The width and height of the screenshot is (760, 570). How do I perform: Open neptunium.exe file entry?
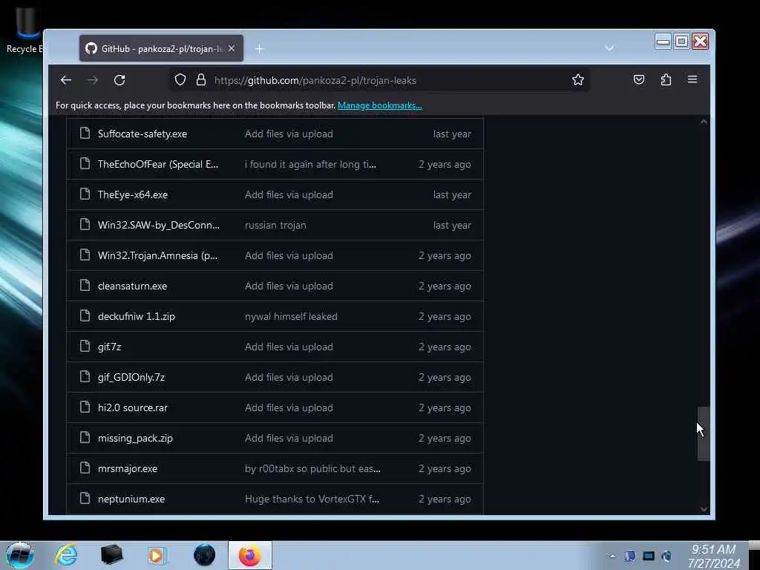131,499
